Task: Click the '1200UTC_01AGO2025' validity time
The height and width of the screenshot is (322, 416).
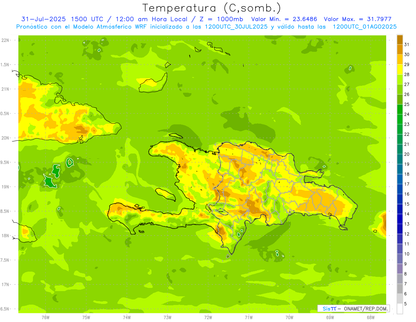Action: click(365, 27)
